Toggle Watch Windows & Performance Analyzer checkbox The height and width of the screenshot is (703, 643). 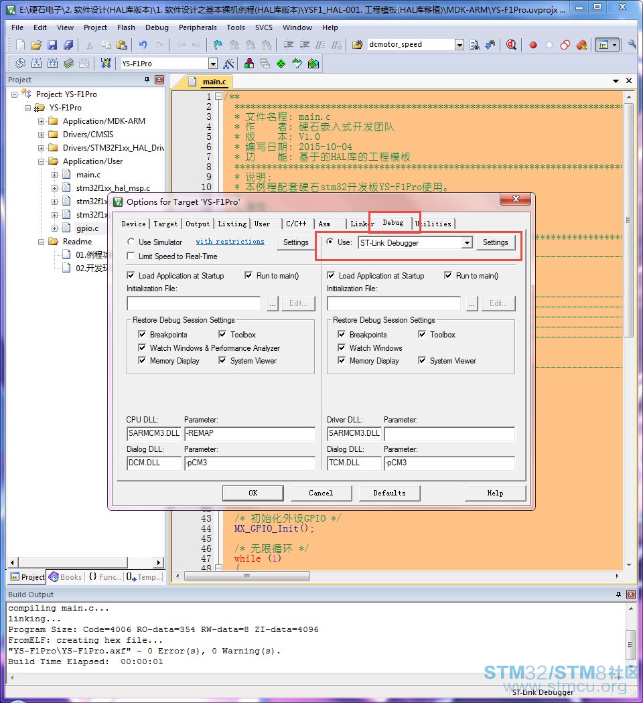click(142, 347)
